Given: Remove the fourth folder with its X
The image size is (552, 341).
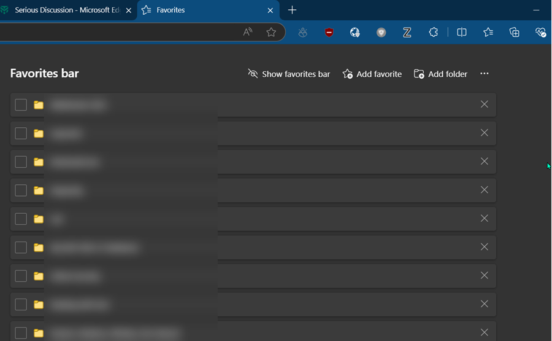Looking at the screenshot, I should click(485, 190).
